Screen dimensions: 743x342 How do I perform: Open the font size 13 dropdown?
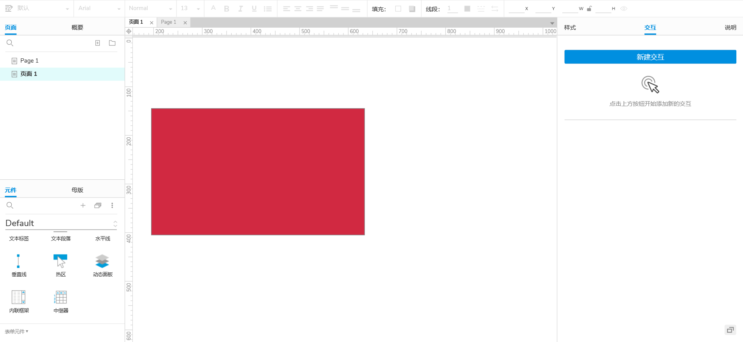(190, 8)
